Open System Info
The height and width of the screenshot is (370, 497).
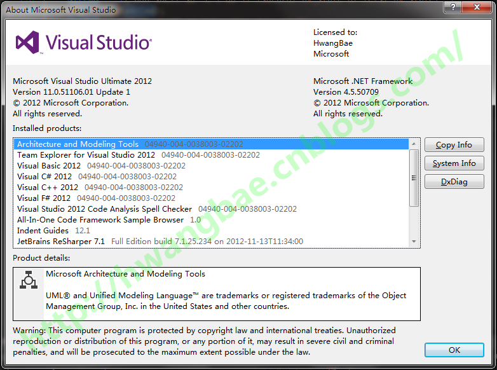click(454, 163)
